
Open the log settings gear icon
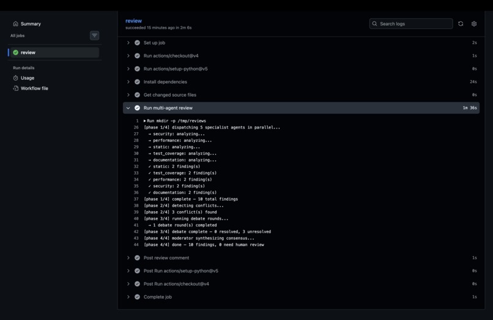pyautogui.click(x=474, y=24)
